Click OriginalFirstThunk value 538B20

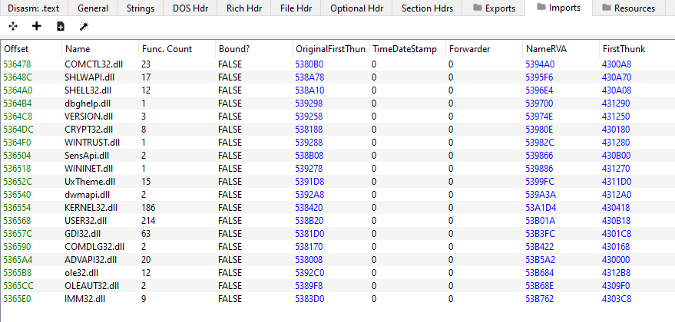tap(309, 221)
